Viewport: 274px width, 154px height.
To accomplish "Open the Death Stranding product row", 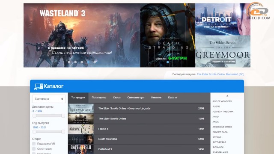I will (x=139, y=139).
